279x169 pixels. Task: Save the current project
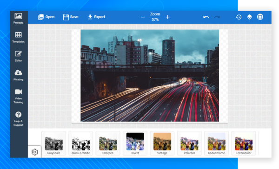click(x=71, y=17)
